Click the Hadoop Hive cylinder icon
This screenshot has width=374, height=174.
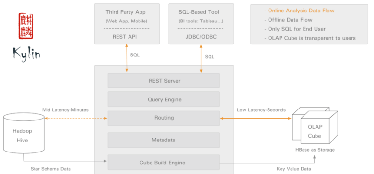pos(24,133)
